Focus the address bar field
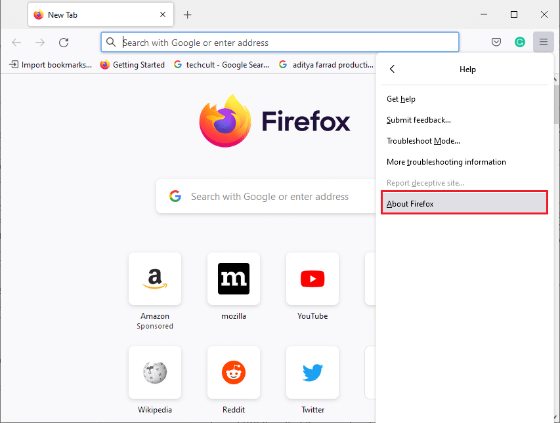The width and height of the screenshot is (560, 423). coord(280,43)
